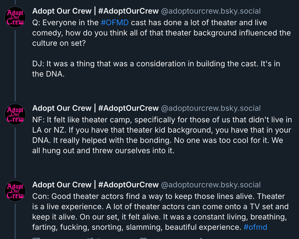Click the reply icon under the Con: post
The height and width of the screenshot is (239, 299).
(36, 238)
